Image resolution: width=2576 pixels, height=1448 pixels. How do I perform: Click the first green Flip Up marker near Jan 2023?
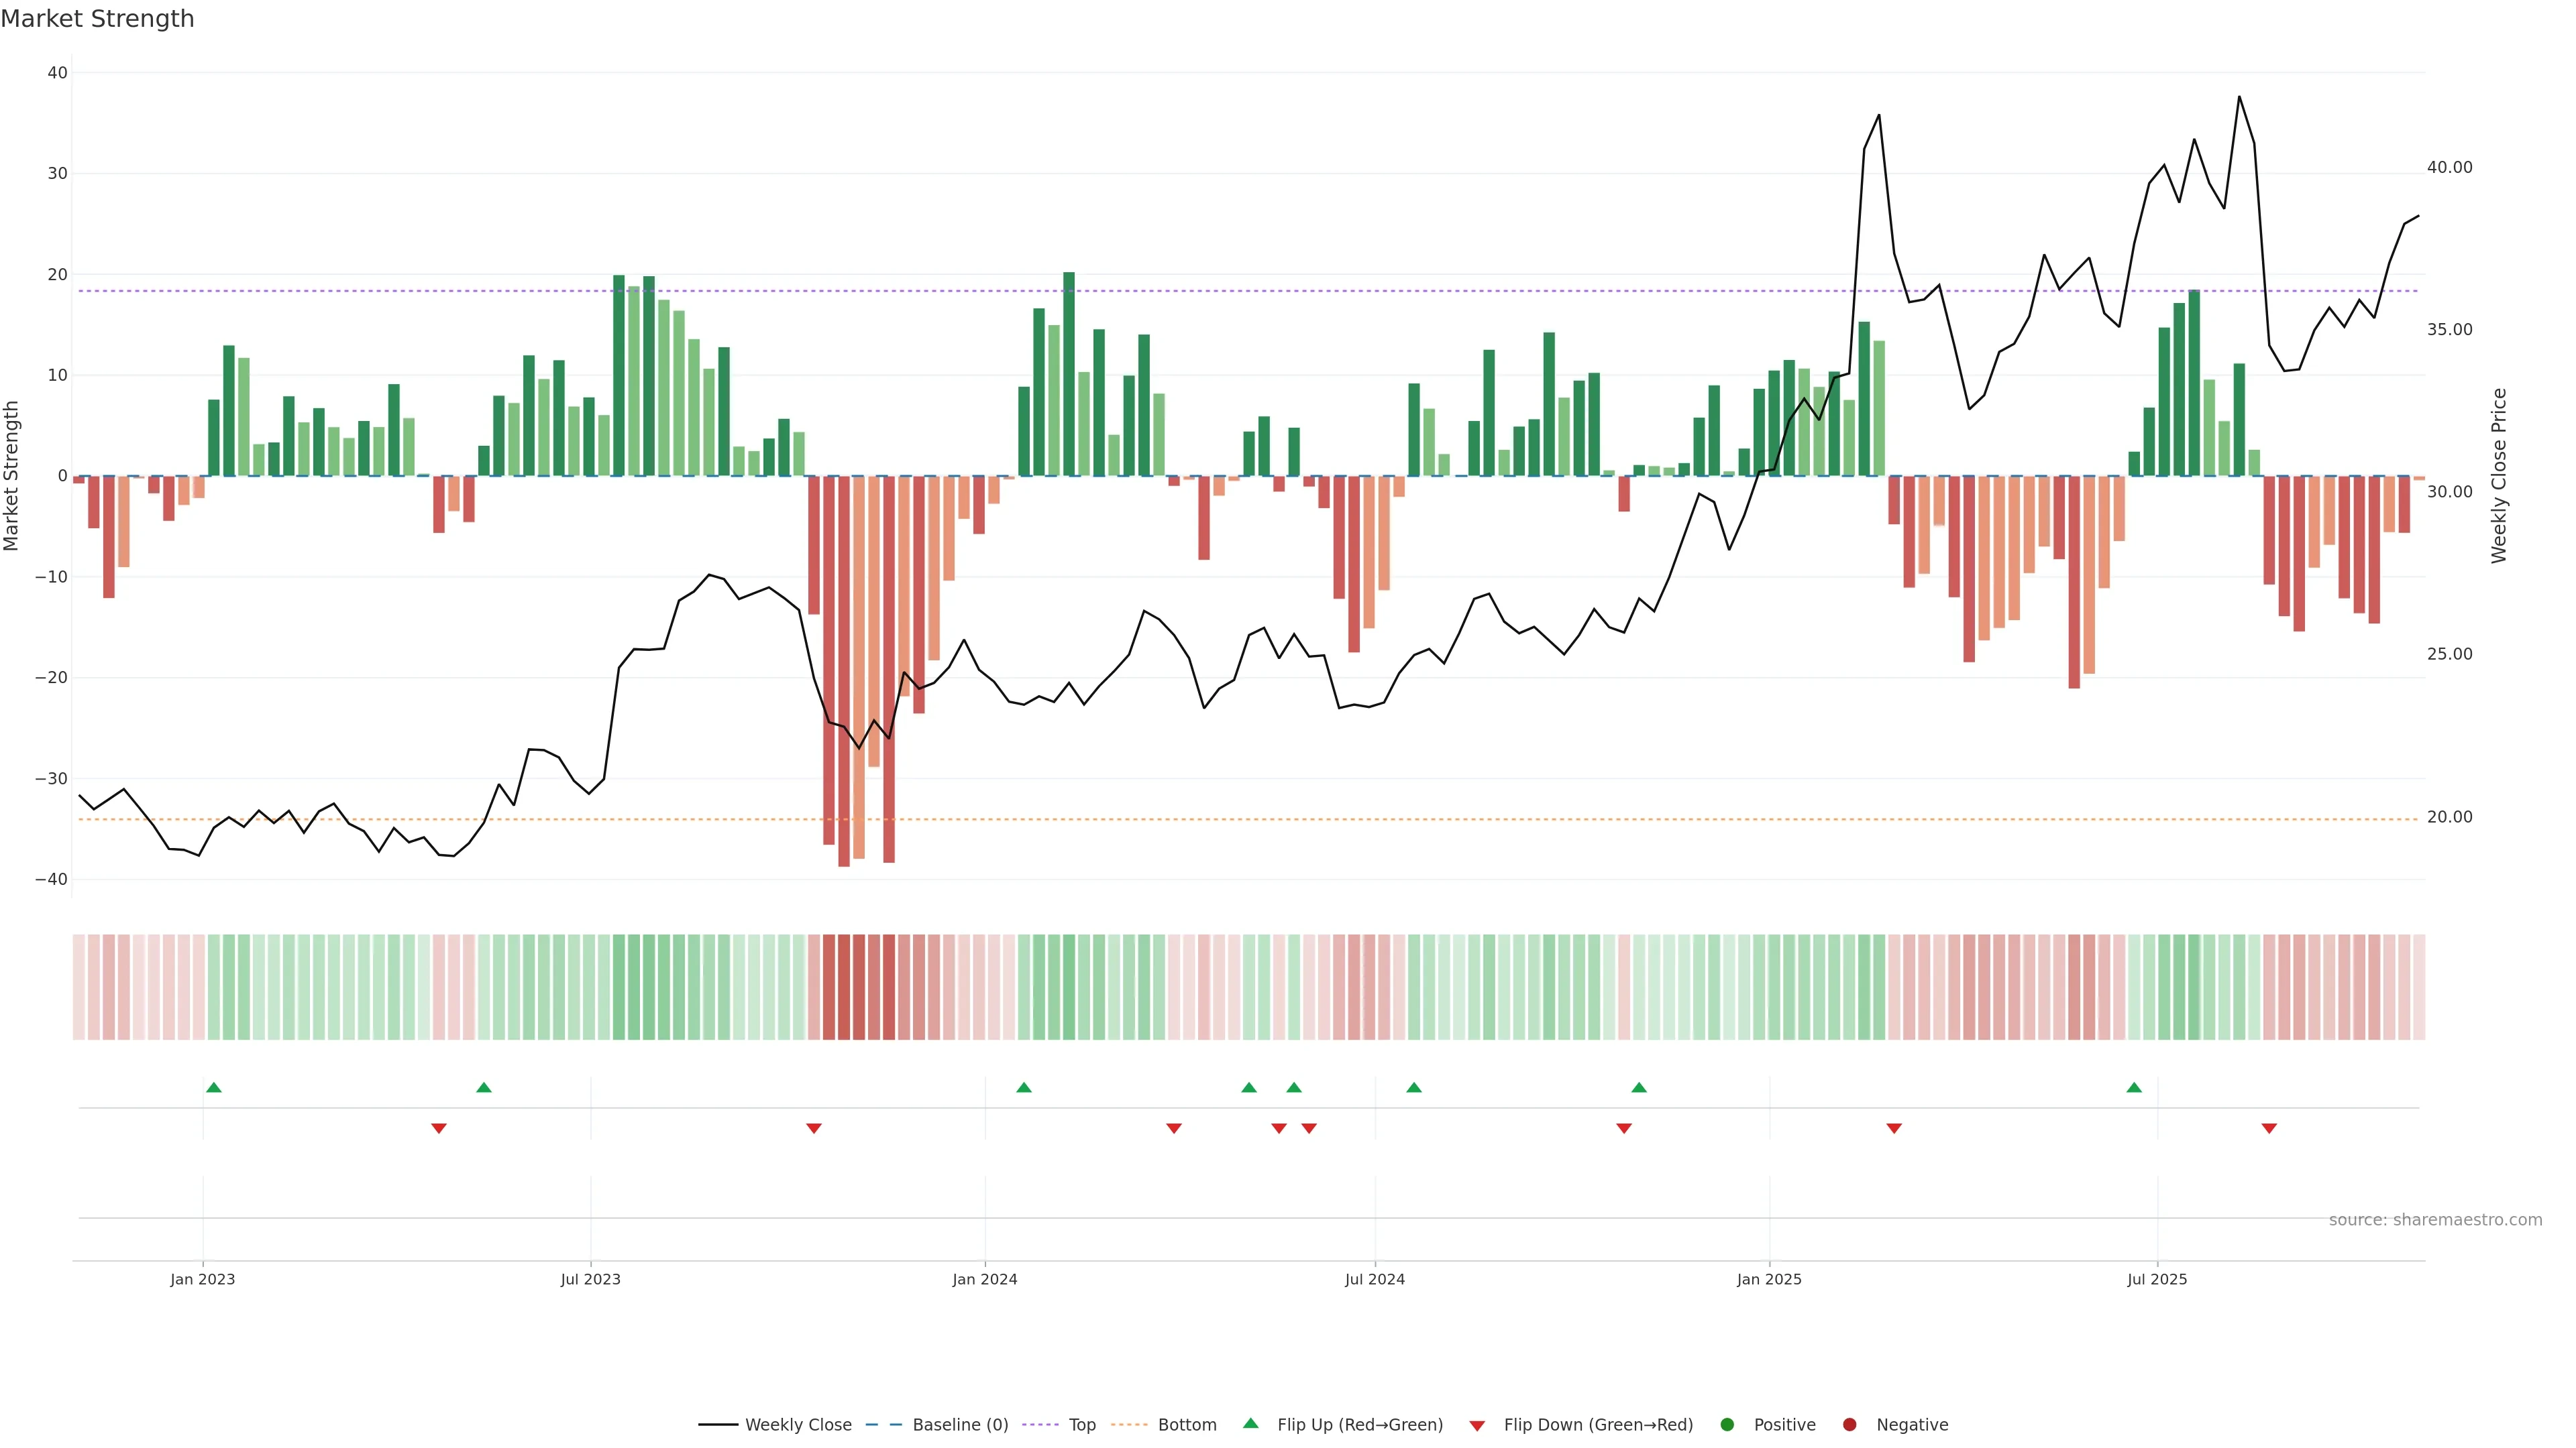pos(213,1087)
